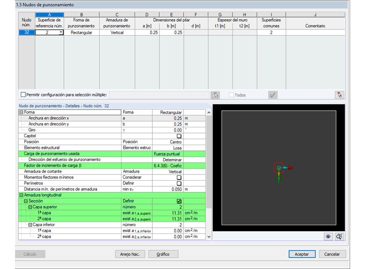Screen dimensions: 365x269
Task: Click the details scrollbar up arrow
Action: tap(209, 112)
